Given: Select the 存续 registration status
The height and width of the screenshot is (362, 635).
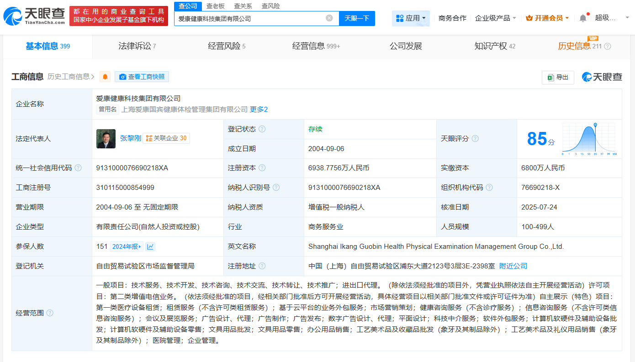Looking at the screenshot, I should tap(315, 129).
